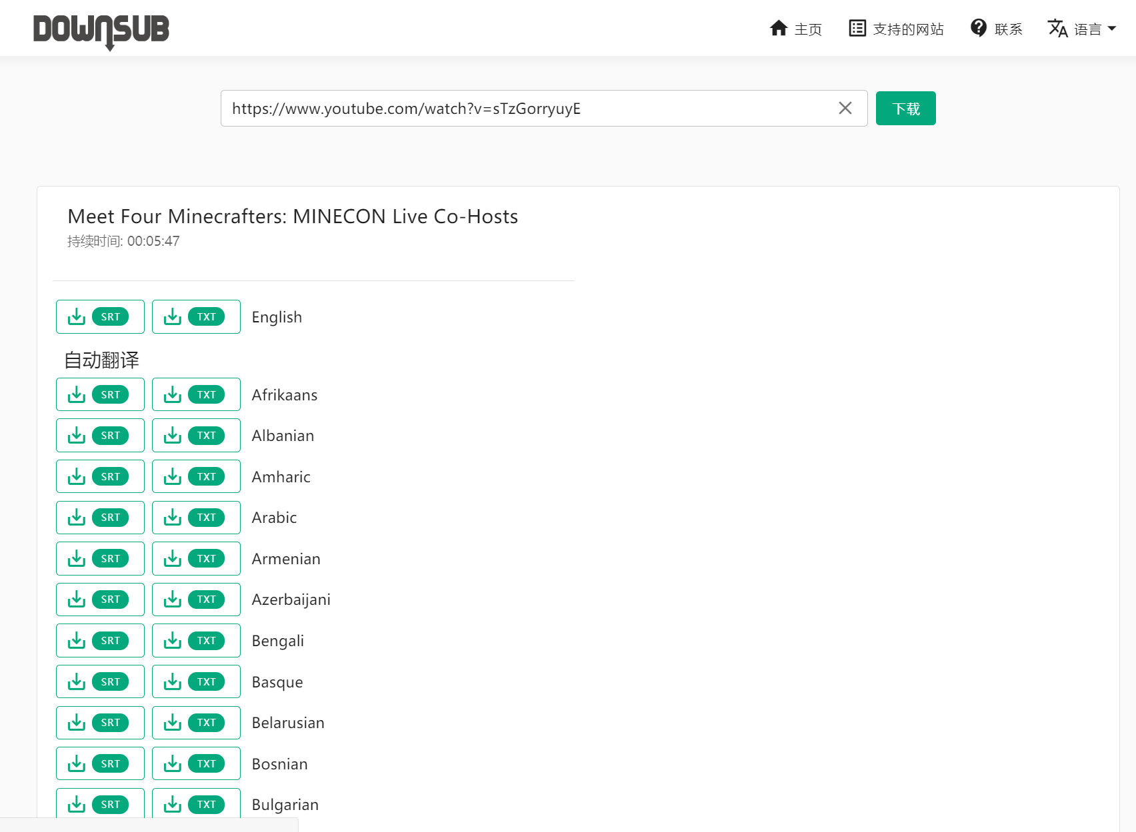The height and width of the screenshot is (832, 1136).
Task: Click the Azerbaijani language label
Action: [x=291, y=600]
